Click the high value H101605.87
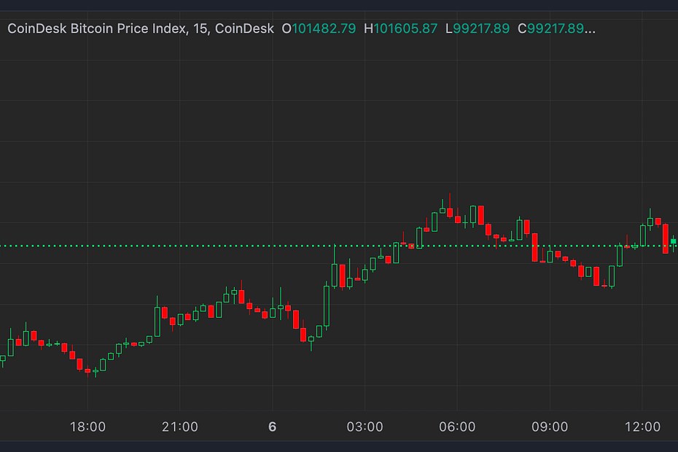The image size is (678, 452). pos(400,28)
